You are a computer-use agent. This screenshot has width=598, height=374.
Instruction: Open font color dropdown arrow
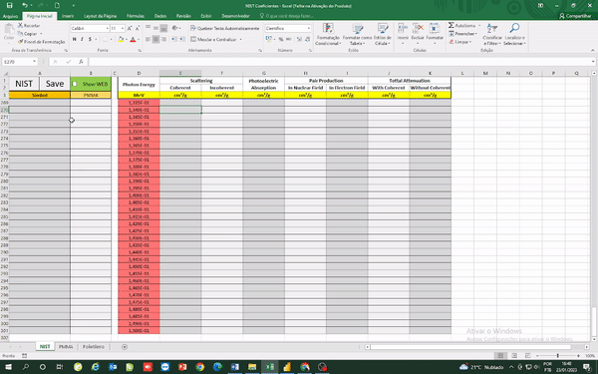pyautogui.click(x=139, y=39)
